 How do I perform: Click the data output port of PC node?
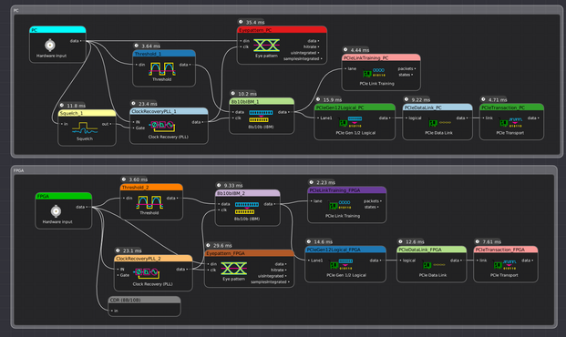[x=76, y=41]
